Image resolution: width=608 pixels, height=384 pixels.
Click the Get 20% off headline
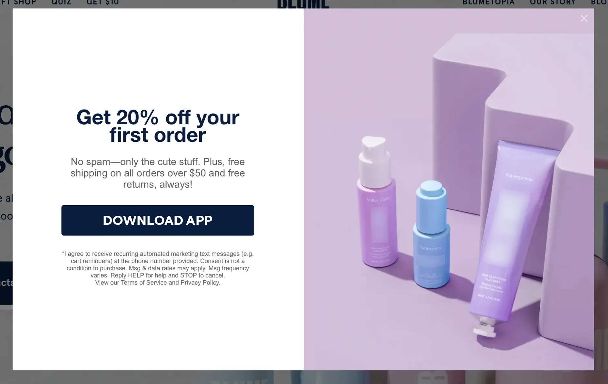pyautogui.click(x=158, y=126)
